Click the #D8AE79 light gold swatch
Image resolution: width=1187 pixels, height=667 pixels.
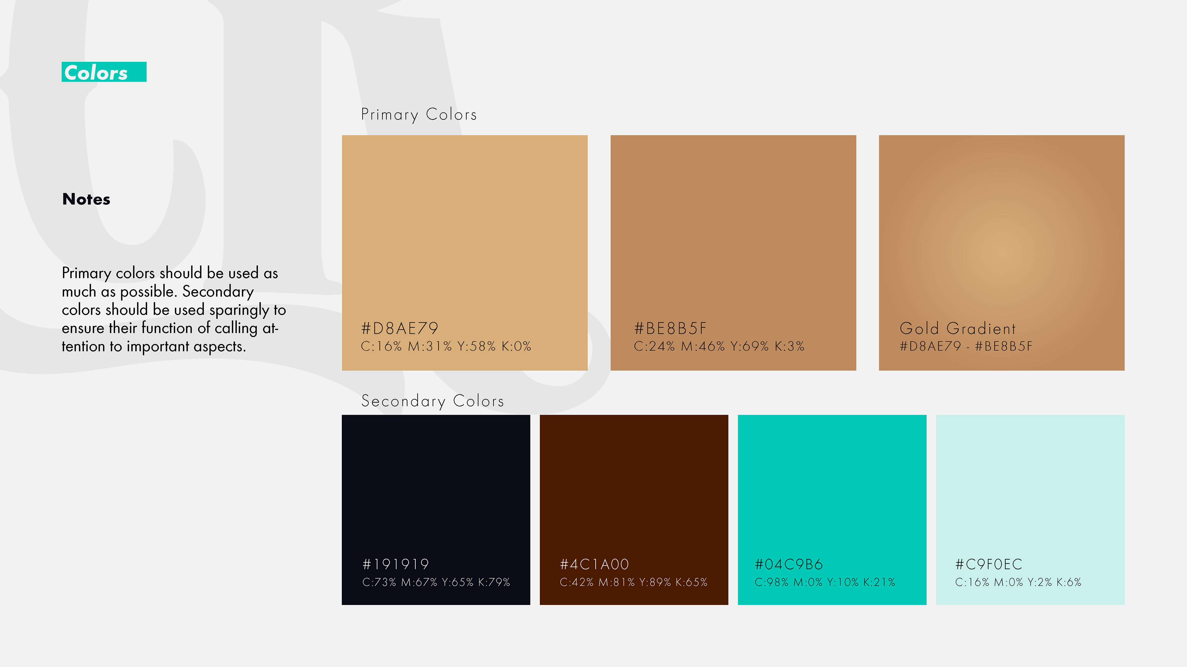[465, 253]
